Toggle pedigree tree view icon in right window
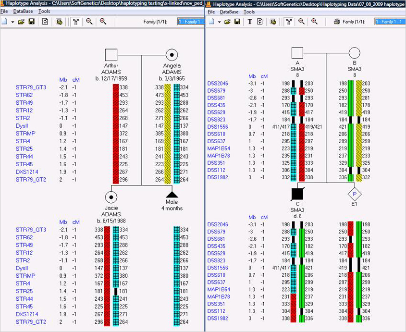Image resolution: width=406 pixels, height=332 pixels. [x=289, y=22]
